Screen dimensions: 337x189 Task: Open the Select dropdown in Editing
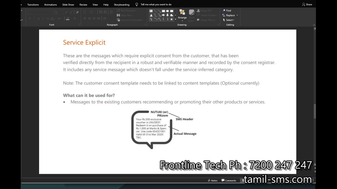[229, 20]
